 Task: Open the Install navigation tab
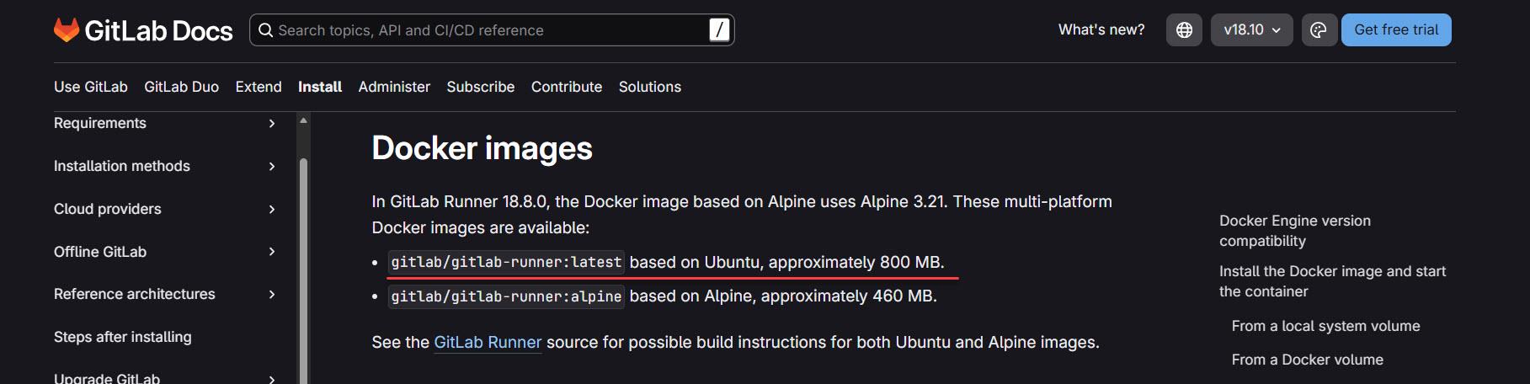[320, 87]
